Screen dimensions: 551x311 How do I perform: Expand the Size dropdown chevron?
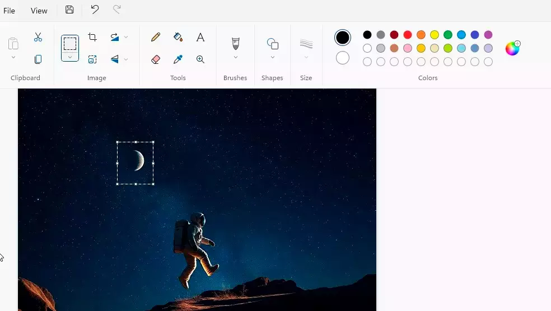coord(306,57)
